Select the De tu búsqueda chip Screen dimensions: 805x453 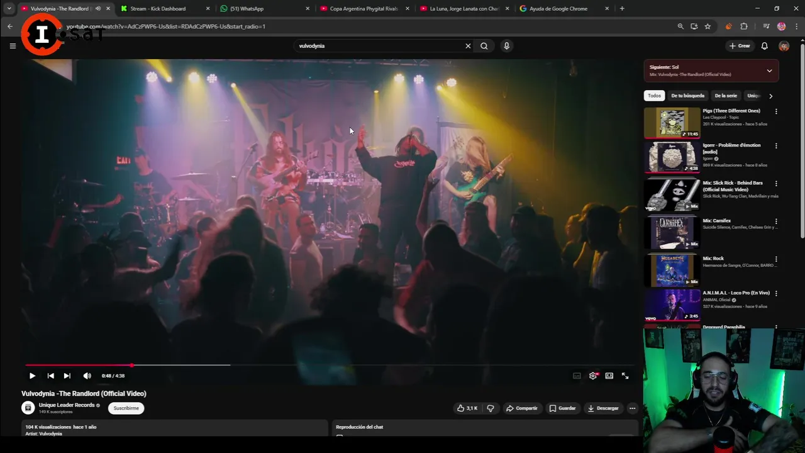(687, 96)
